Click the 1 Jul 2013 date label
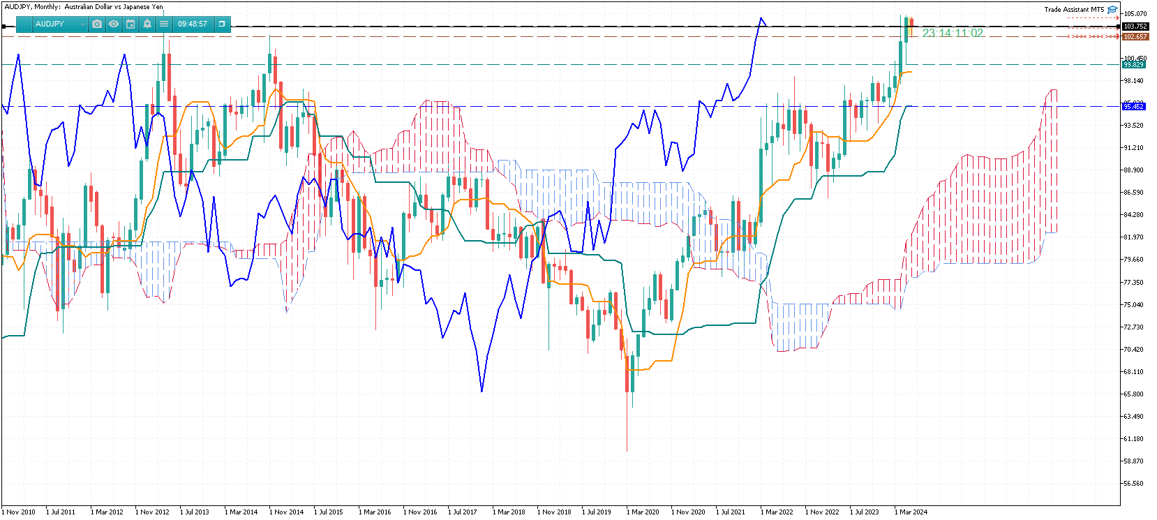Viewport: 1157px width, 520px height. 195,512
